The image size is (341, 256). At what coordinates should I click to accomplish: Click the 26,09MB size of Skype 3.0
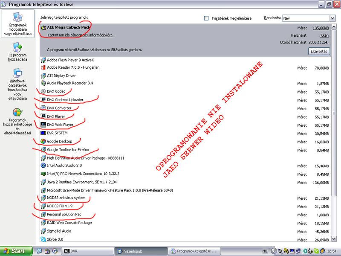tap(322, 240)
